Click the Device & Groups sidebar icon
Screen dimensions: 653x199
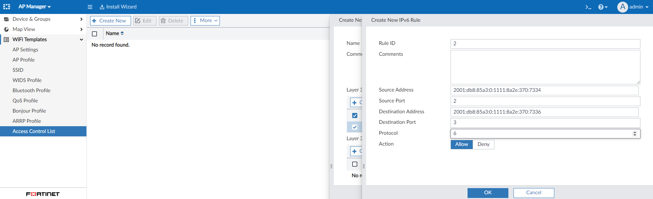point(6,19)
